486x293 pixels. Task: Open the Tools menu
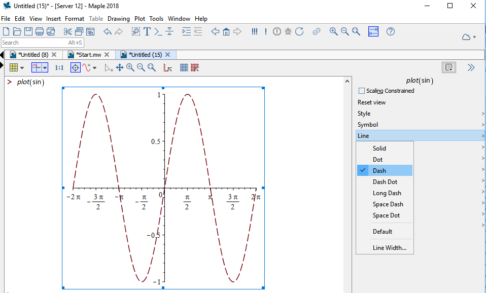tap(156, 19)
